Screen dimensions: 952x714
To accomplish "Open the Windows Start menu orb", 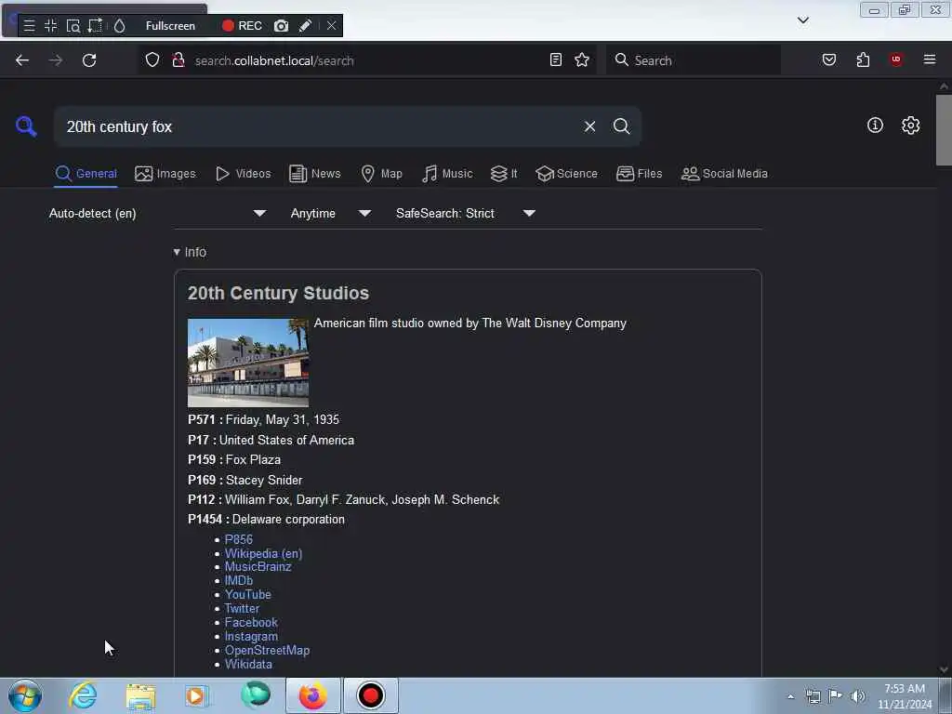I will pos(25,695).
